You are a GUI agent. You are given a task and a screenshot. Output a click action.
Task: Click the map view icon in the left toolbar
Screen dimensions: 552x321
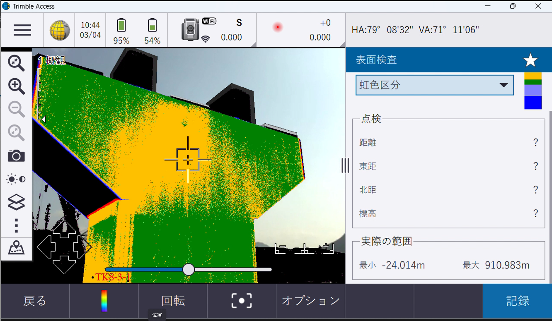(x=16, y=248)
